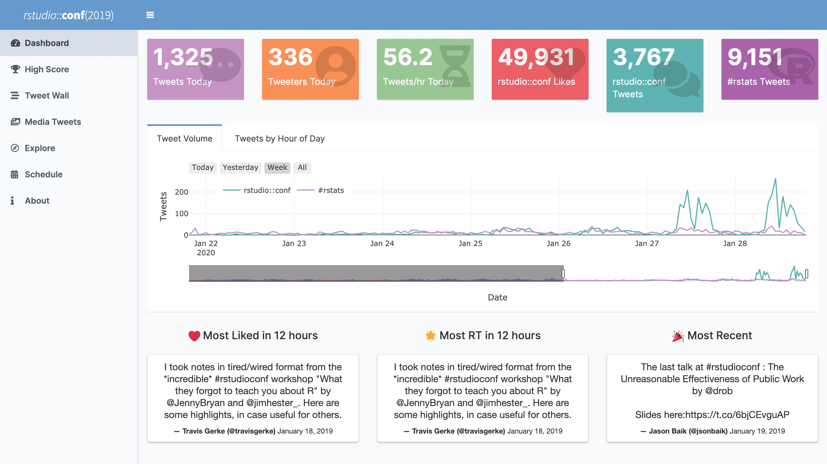Image resolution: width=827 pixels, height=464 pixels.
Task: Click the 'Most Liked in 12 hours' heading
Action: (260, 336)
